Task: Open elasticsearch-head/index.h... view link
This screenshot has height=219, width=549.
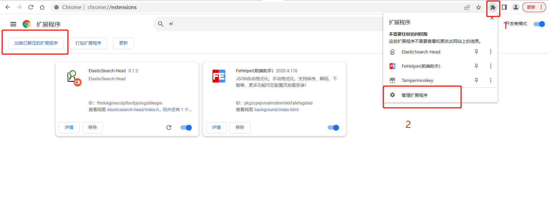Action: point(134,110)
